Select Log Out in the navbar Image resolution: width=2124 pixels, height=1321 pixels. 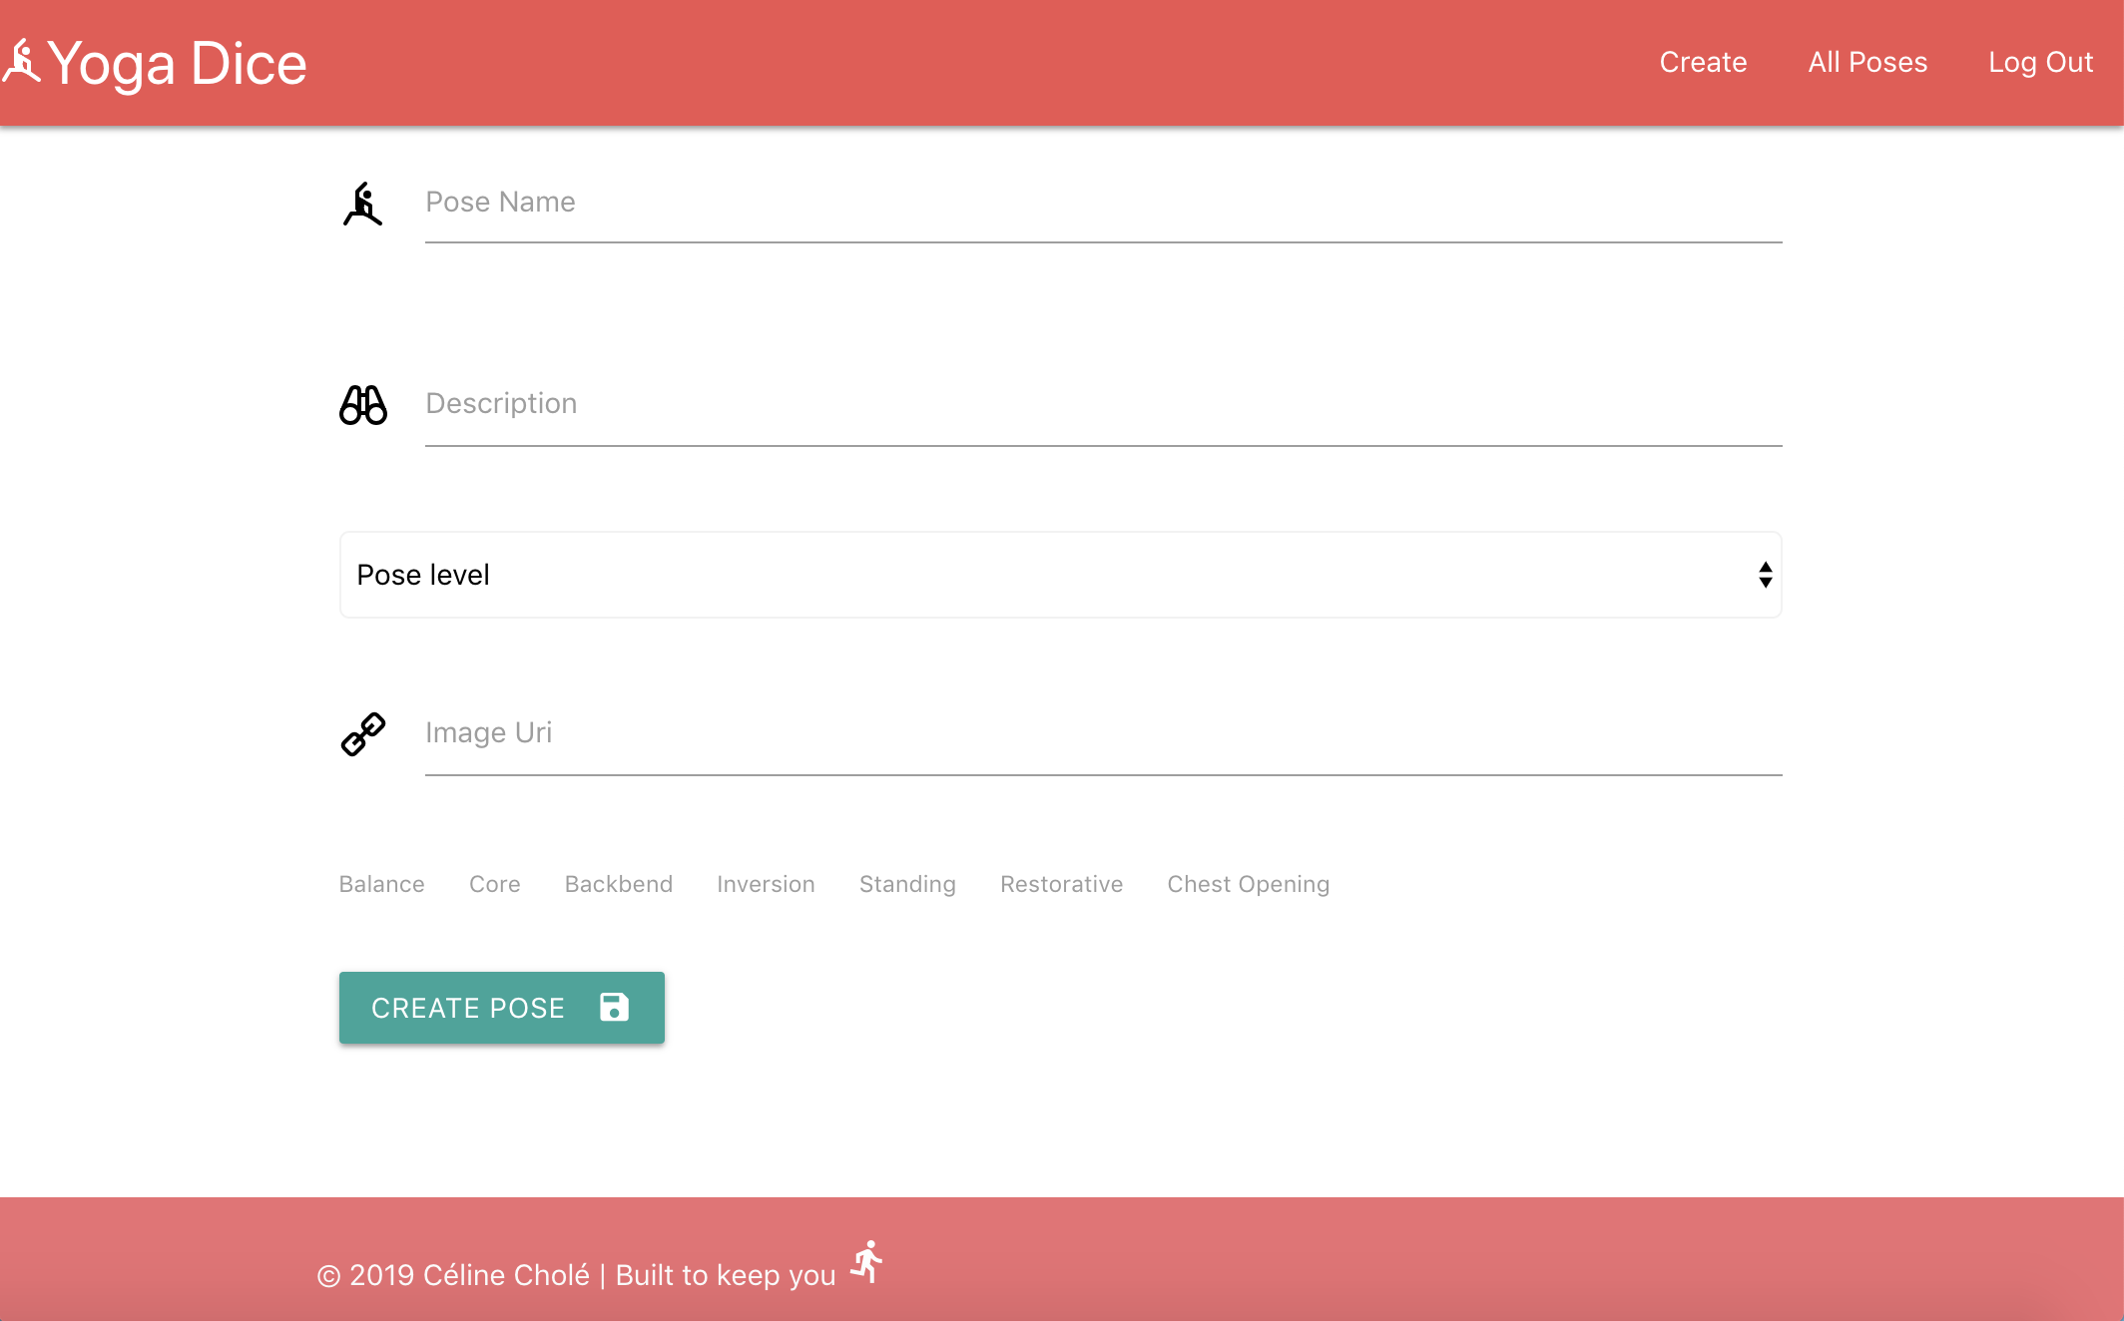2040,62
